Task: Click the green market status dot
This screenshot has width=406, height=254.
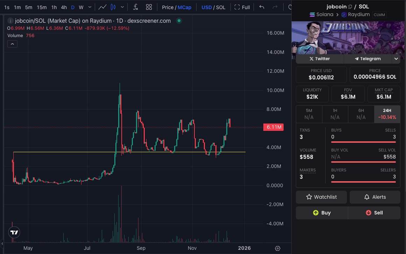Action: (179, 21)
